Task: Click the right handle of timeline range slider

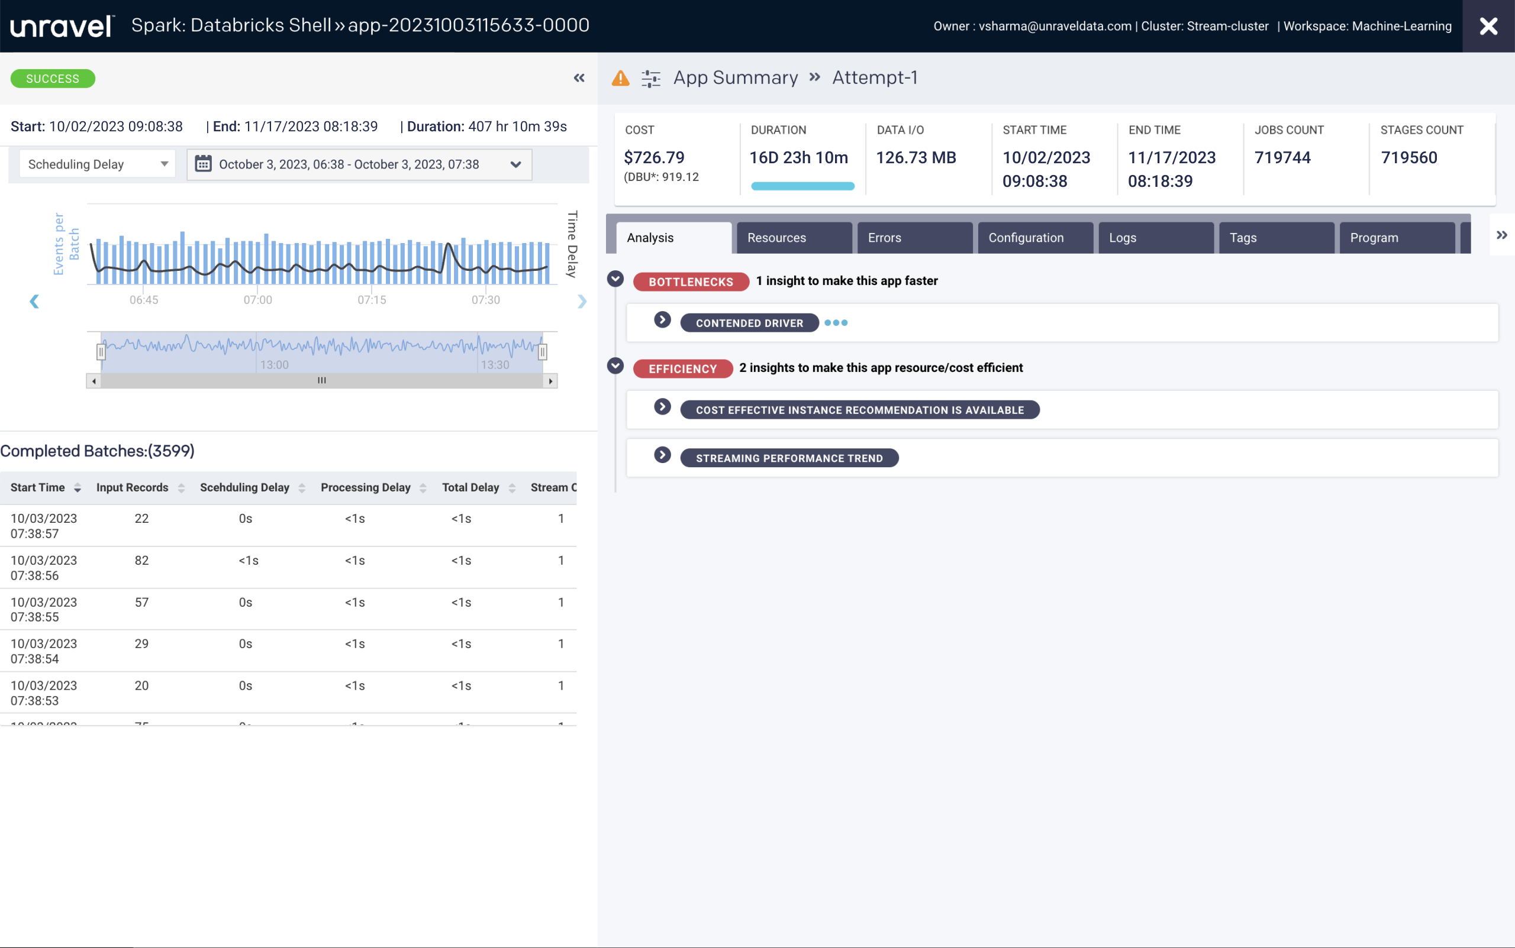Action: [x=543, y=352]
